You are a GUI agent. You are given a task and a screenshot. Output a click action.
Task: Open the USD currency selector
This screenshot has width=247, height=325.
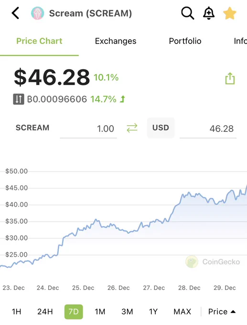[161, 128]
